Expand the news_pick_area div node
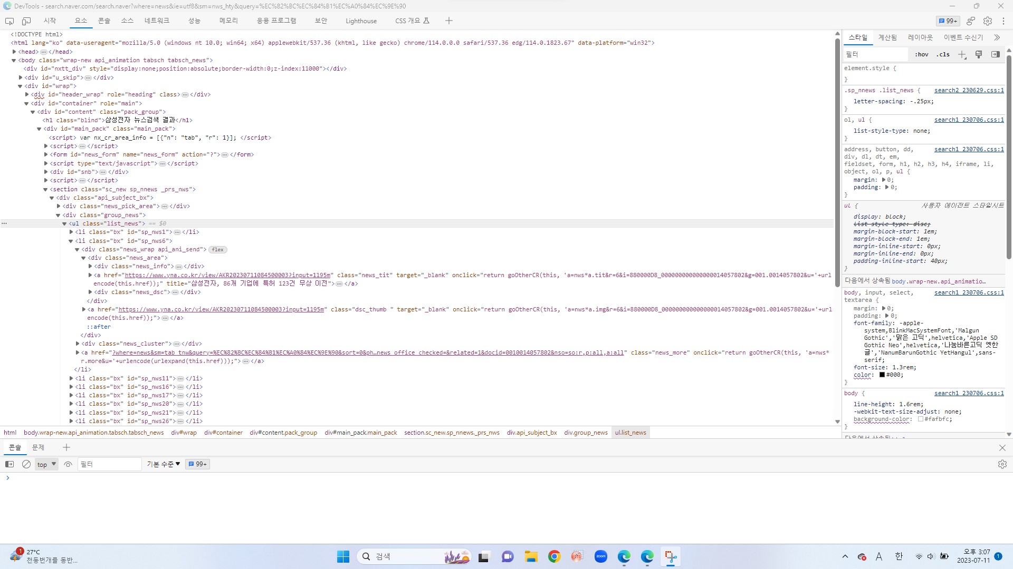1013x569 pixels. [x=59, y=207]
